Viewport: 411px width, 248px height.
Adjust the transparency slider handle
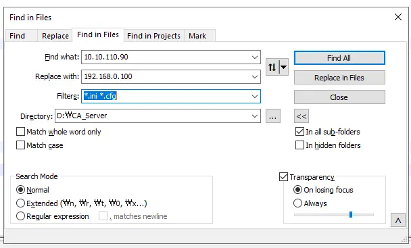tap(350, 215)
